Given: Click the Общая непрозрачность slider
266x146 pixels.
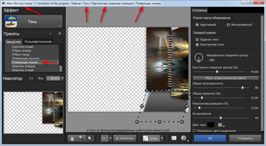Looking at the screenshot, I should click(221, 87).
